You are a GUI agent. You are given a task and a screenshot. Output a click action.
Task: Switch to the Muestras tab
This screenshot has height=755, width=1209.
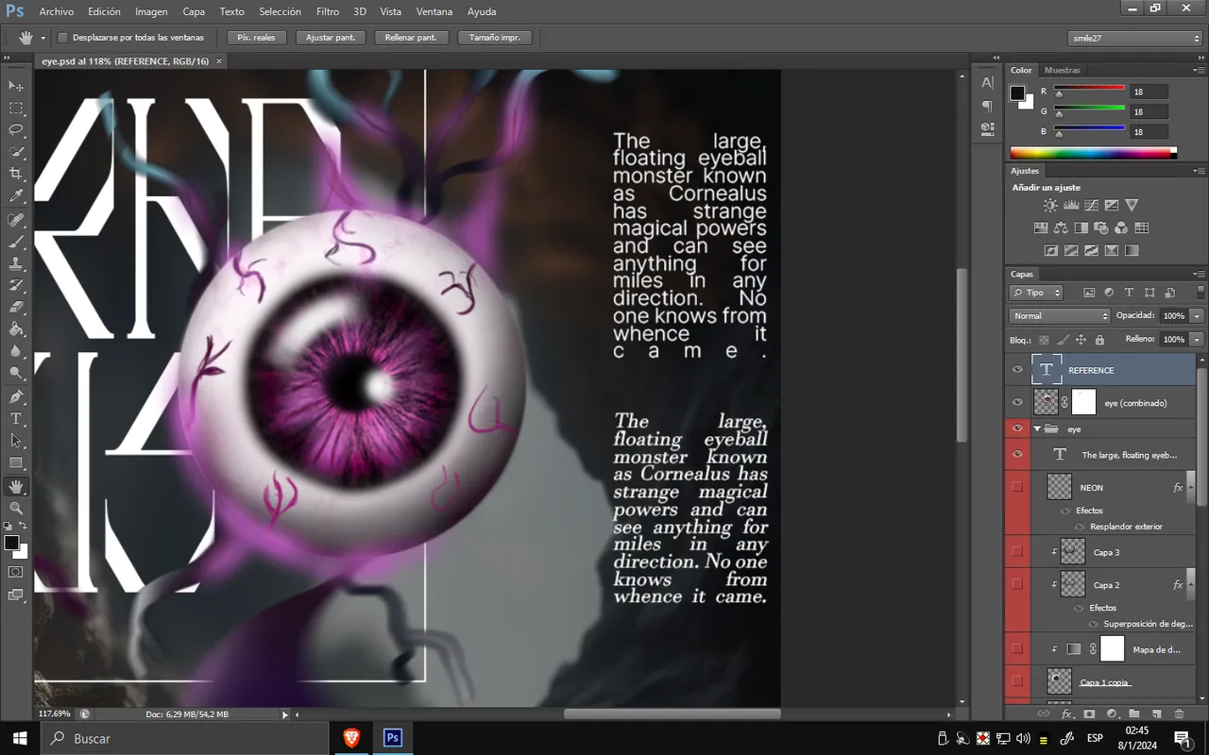tap(1063, 70)
